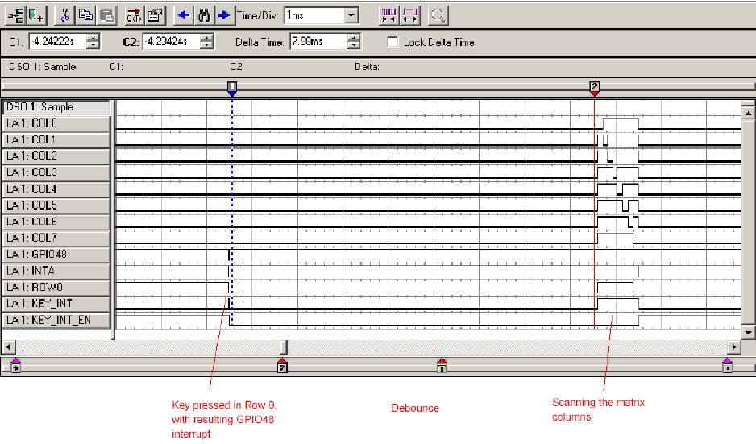This screenshot has height=444, width=756.
Task: Enable the Lock Delta Time checkbox
Action: click(x=393, y=42)
